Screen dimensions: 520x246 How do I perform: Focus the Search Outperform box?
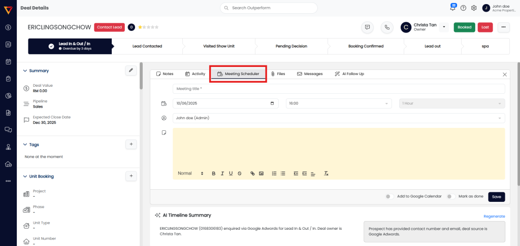269,8
